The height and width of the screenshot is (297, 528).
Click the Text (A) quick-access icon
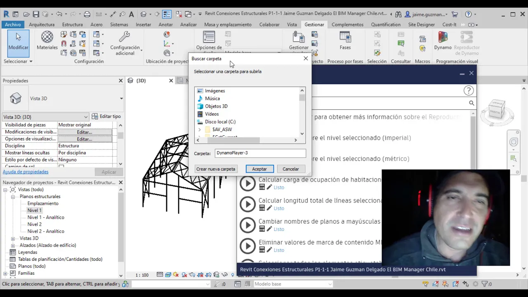[132, 14]
